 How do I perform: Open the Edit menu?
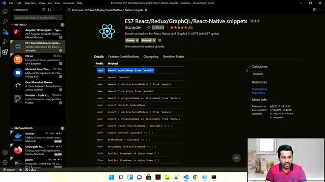point(19,3)
